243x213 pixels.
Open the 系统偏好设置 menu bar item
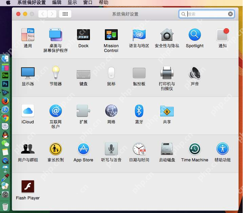coord(32,2)
